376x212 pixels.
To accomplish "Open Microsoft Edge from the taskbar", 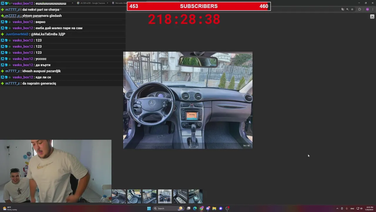I will [x=195, y=208].
